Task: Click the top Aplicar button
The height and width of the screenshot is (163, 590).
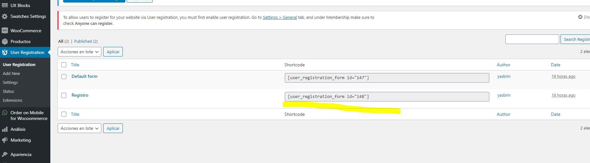Action: click(113, 52)
